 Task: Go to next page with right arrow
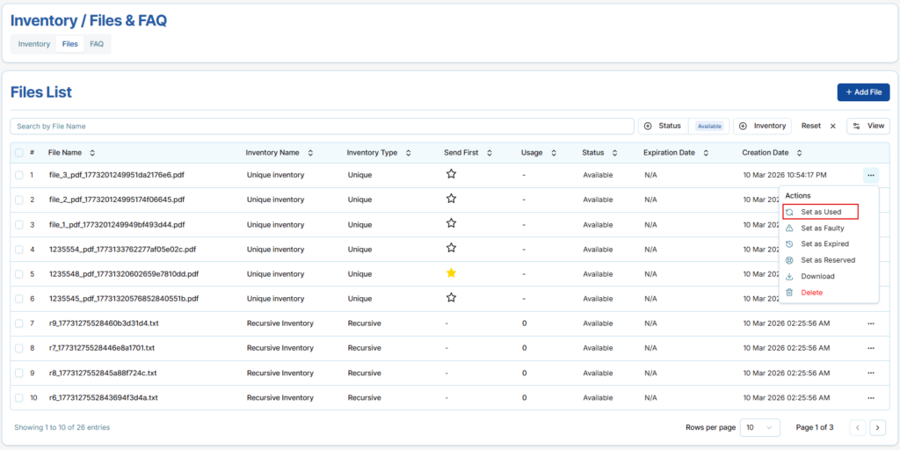pyautogui.click(x=877, y=427)
